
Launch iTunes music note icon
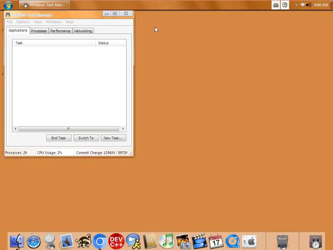pos(166,241)
